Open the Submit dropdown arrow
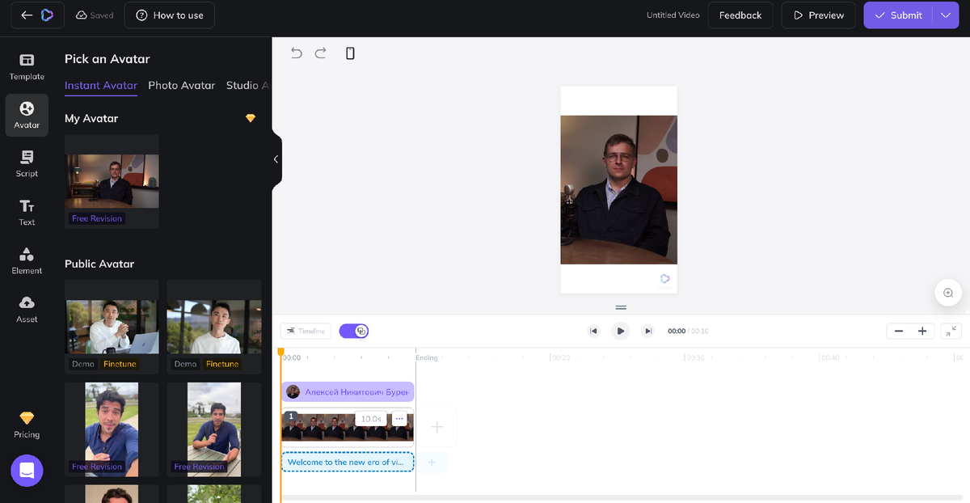Image resolution: width=970 pixels, height=503 pixels. (x=945, y=15)
